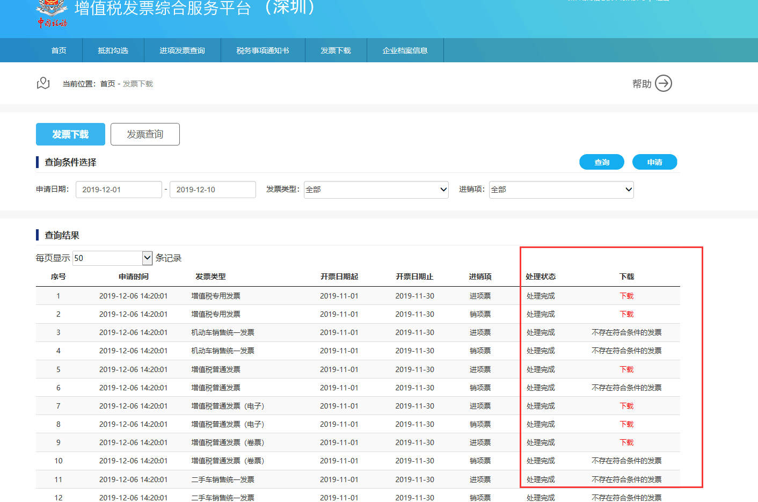
Task: Click the location map-pin breadcrumb icon
Action: 43,83
